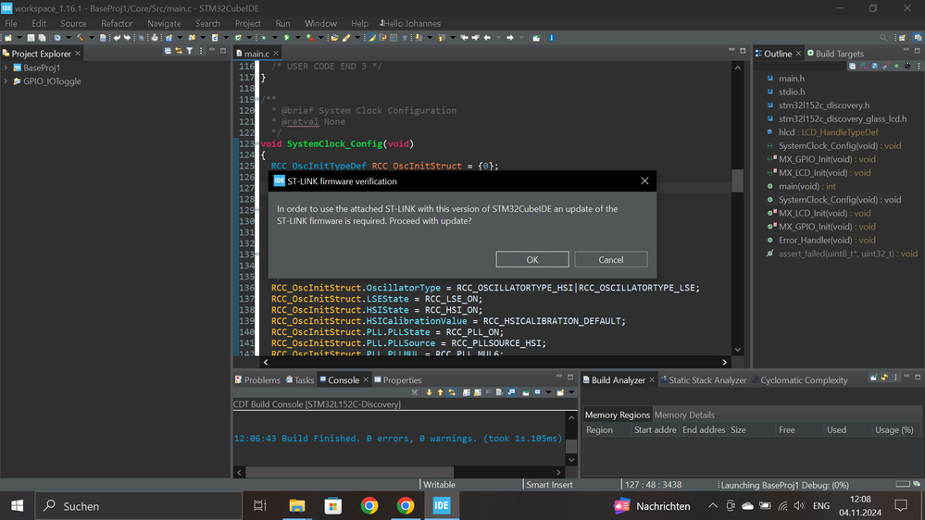
Task: Select Error_Handler(void) in the Outline
Action: pyautogui.click(x=827, y=240)
